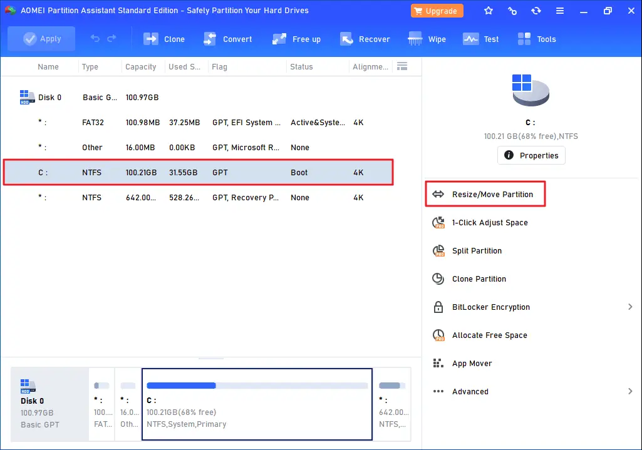Open the Free up toolbar option
Screen dimensions: 642x450
296,39
